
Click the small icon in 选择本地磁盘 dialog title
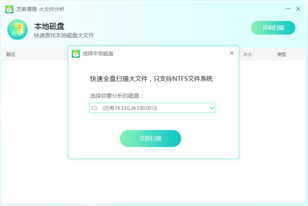[x=76, y=53]
